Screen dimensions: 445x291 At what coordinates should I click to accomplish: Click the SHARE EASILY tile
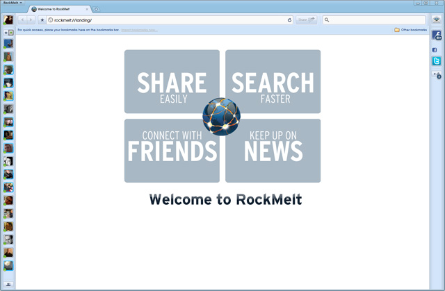pos(172,81)
